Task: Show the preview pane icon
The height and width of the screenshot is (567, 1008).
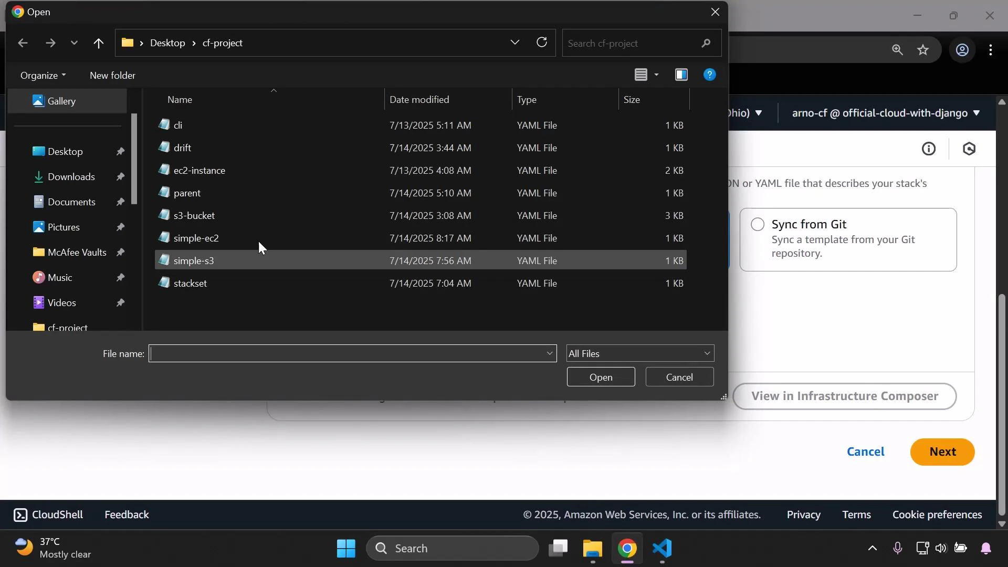Action: pyautogui.click(x=681, y=75)
